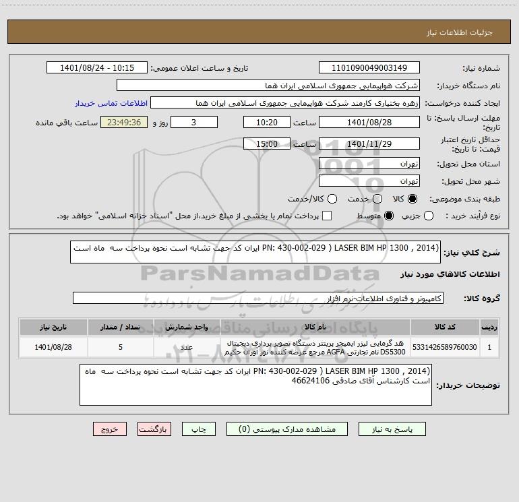Tick the 'اسناد خزانه اسلامی' payment checkbox
The height and width of the screenshot is (502, 519).
click(327, 216)
